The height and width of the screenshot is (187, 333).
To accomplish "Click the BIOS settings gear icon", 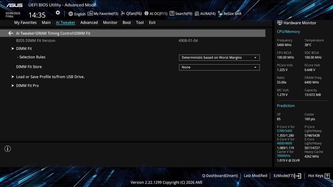I will coord(57,12).
